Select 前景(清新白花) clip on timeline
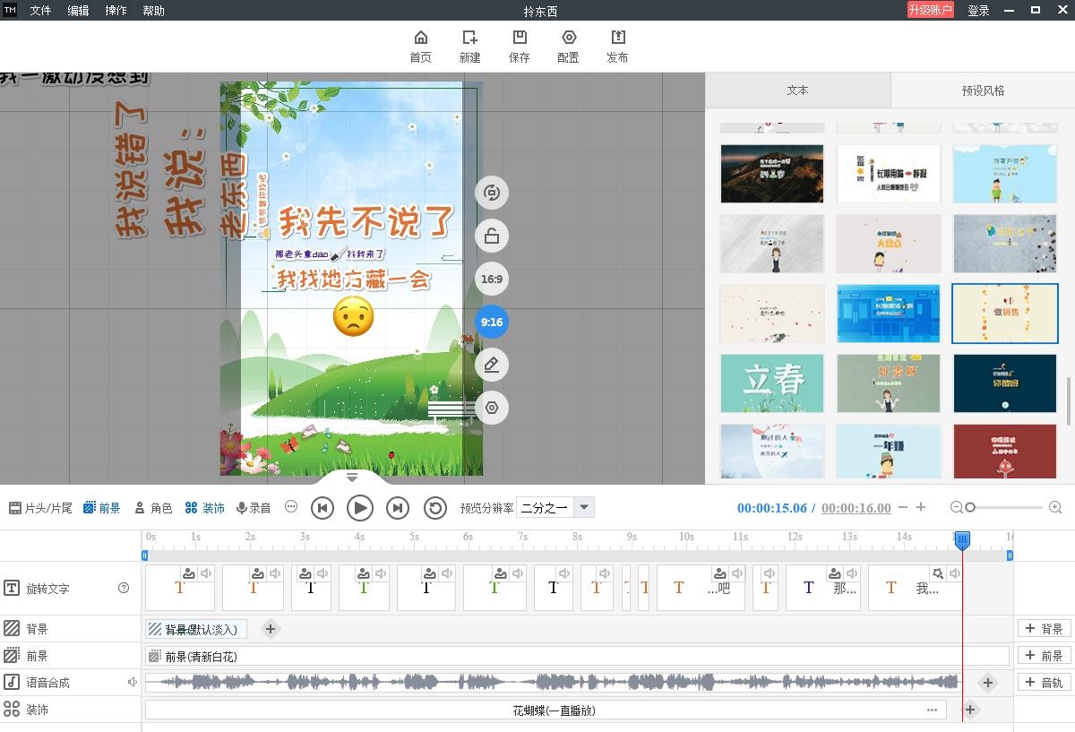Image resolution: width=1075 pixels, height=732 pixels. pyautogui.click(x=577, y=656)
